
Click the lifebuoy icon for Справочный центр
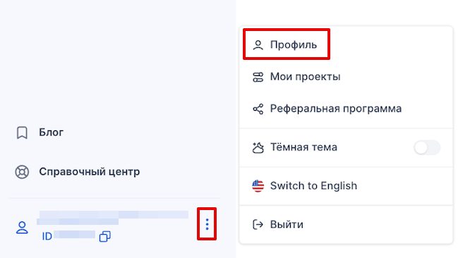point(22,172)
